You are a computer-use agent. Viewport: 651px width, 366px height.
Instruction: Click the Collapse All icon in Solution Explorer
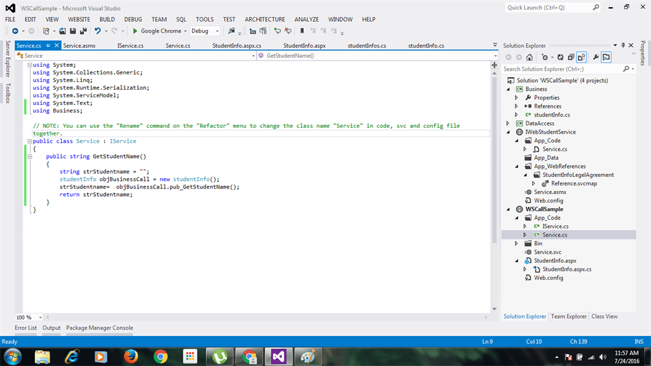[x=572, y=57]
